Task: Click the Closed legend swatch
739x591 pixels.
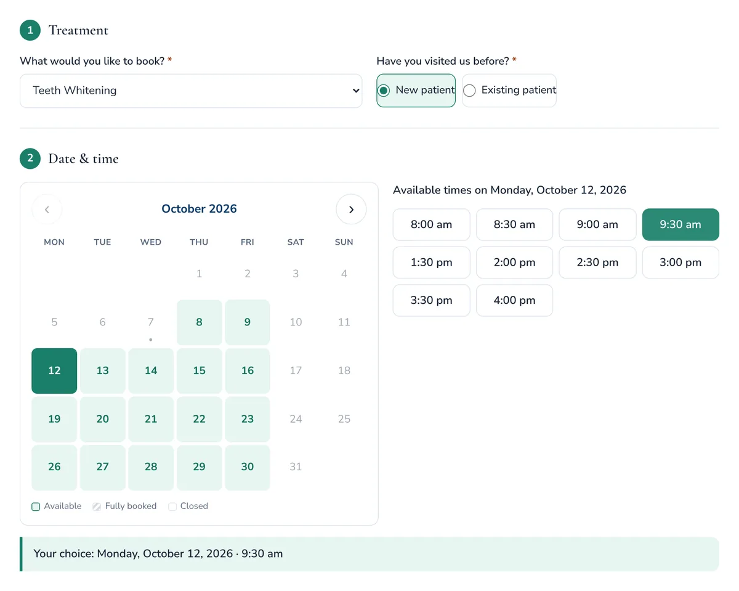Action: (172, 507)
